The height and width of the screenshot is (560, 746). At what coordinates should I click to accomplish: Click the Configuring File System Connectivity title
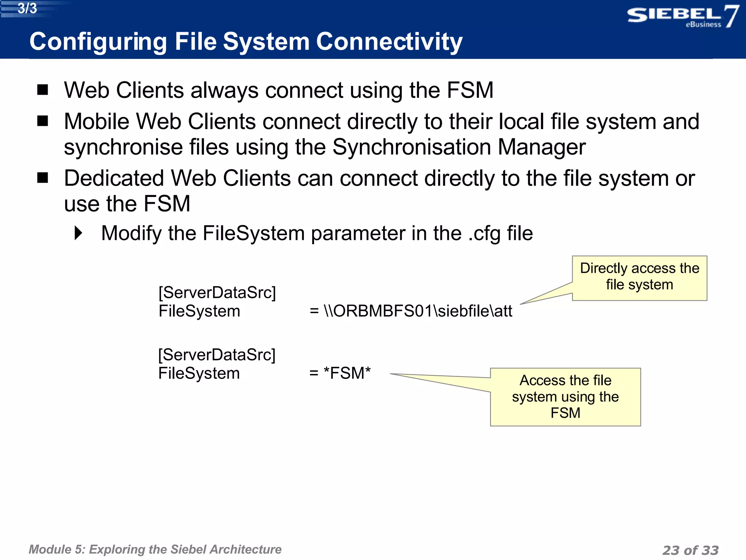pos(246,42)
